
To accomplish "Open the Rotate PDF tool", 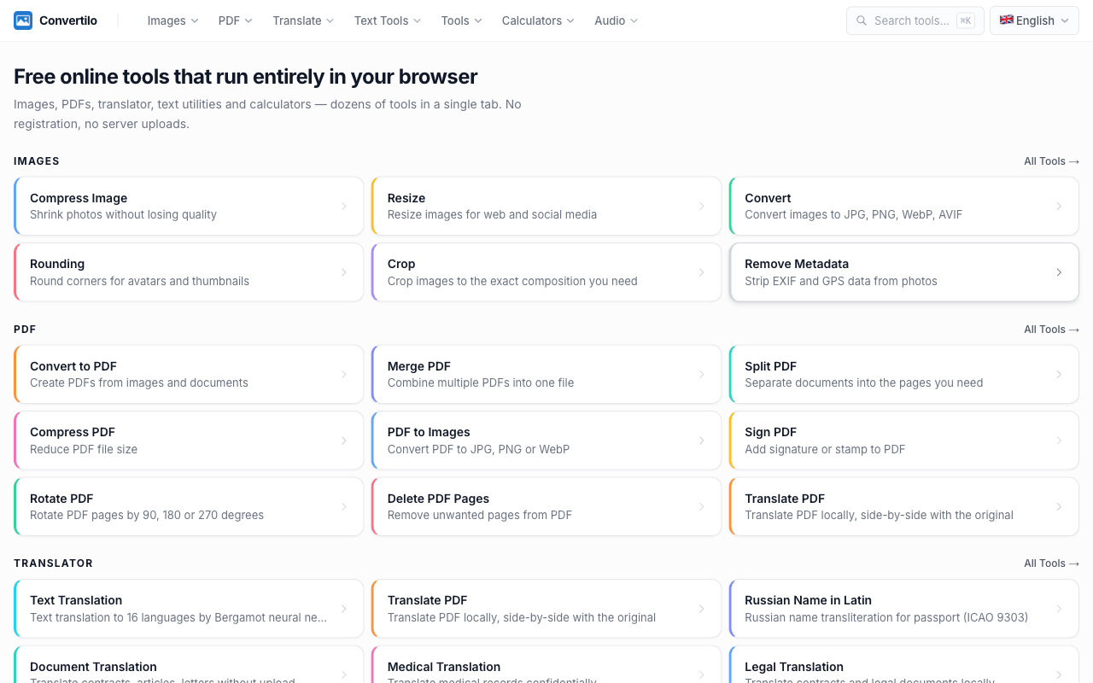I will [189, 506].
